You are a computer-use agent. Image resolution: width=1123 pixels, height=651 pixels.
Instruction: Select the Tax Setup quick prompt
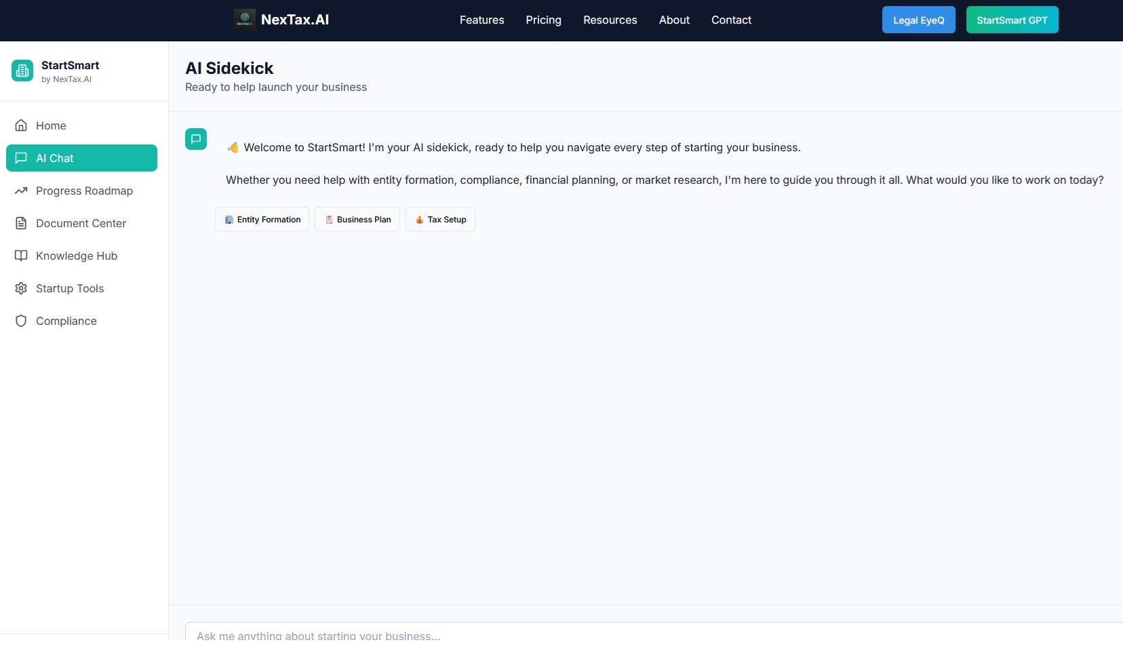[x=440, y=220]
